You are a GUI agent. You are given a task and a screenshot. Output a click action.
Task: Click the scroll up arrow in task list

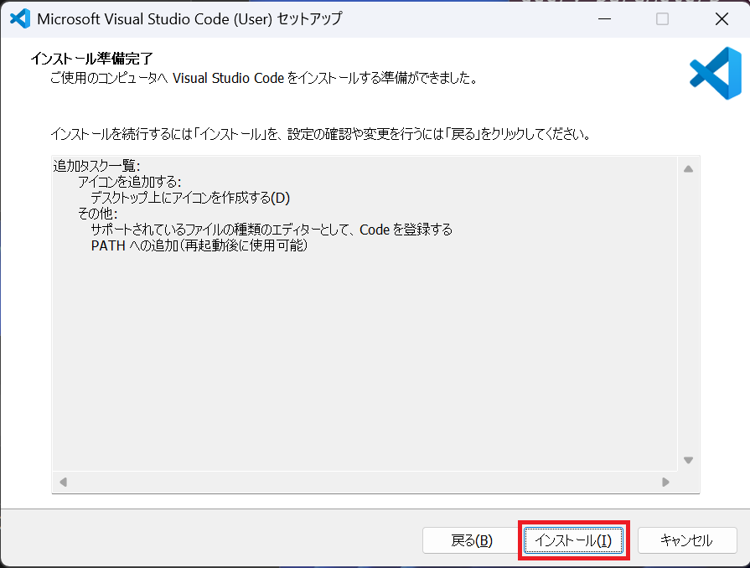tap(688, 168)
